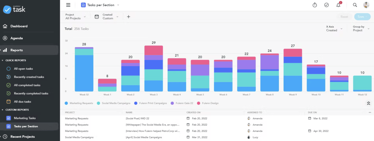Collapse chart with double chevron

click(x=368, y=103)
